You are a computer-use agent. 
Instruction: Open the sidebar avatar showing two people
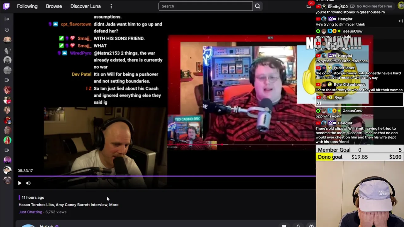[7, 100]
